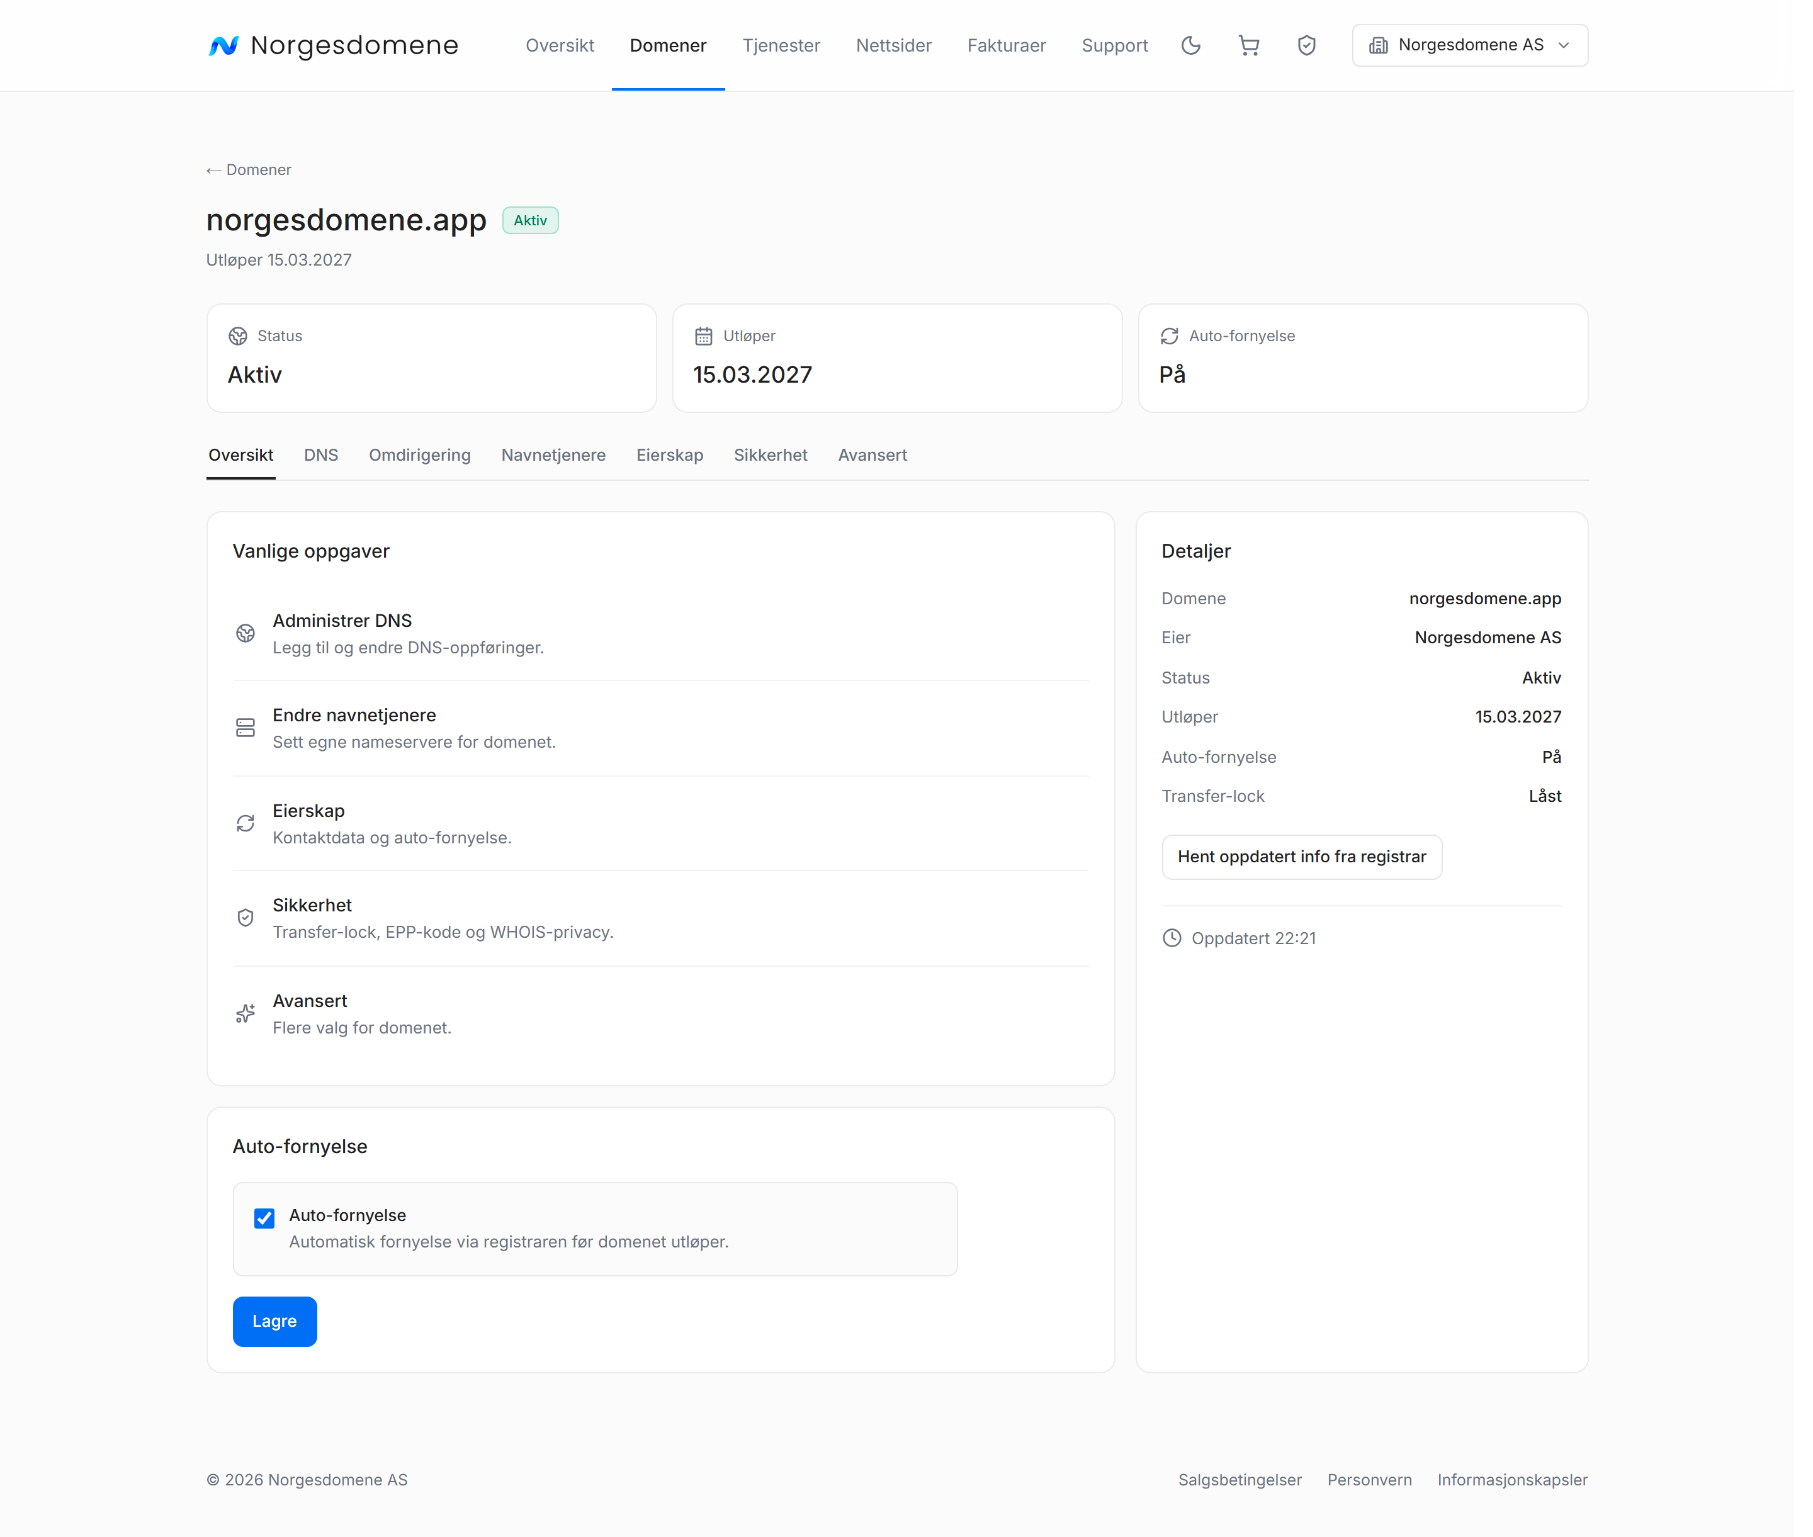This screenshot has height=1537, width=1813.
Task: Click building icon beside Norgesdomene AS
Action: [x=1378, y=45]
